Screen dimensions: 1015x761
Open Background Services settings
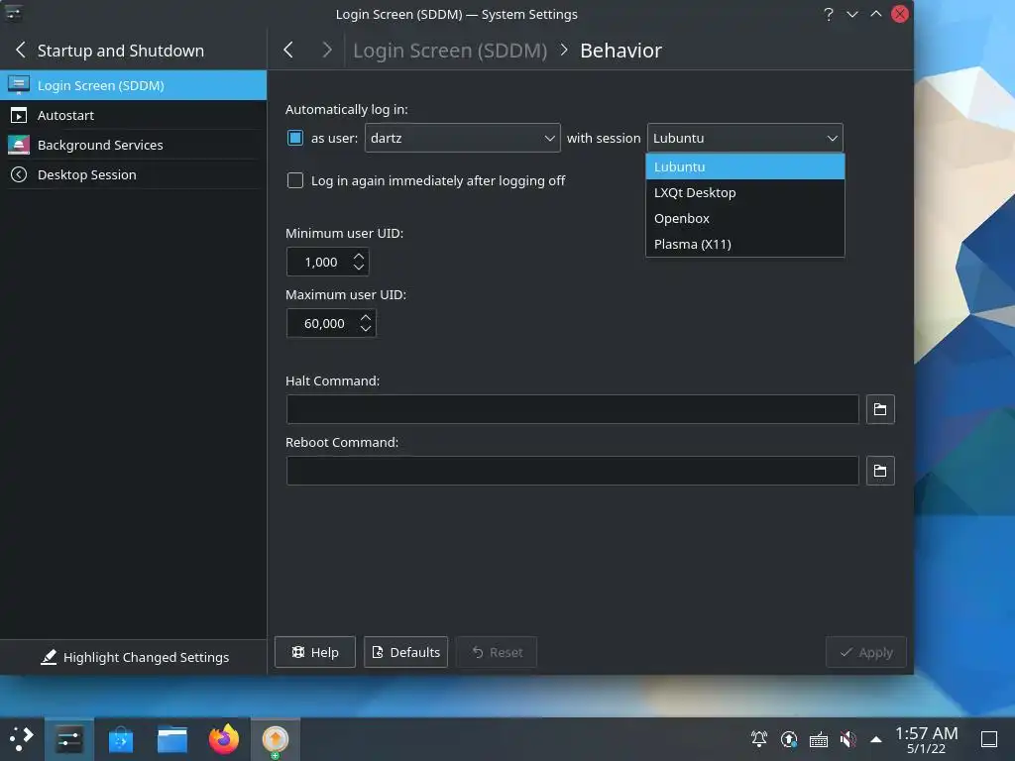coord(134,145)
